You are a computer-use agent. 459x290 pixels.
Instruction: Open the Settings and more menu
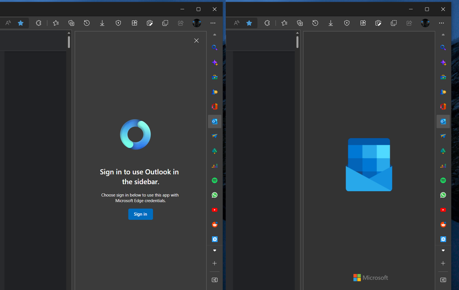click(213, 23)
